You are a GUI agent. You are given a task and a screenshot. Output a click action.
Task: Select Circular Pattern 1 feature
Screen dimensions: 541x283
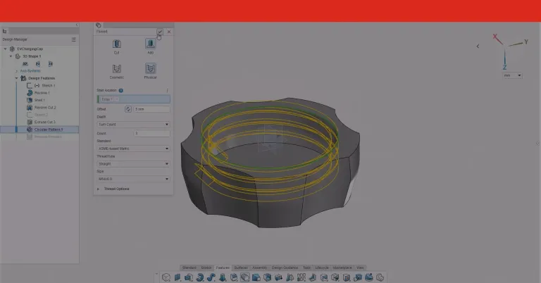tap(49, 130)
